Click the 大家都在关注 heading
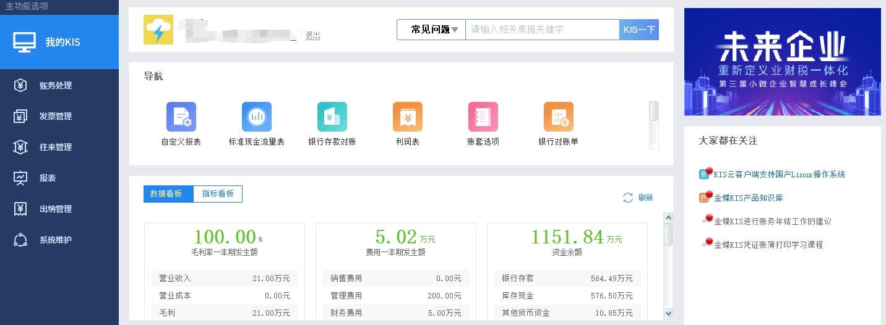 coord(728,141)
